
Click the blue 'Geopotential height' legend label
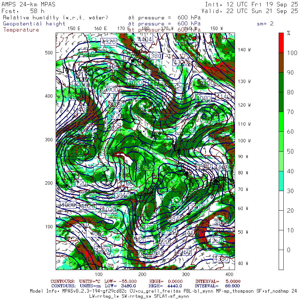(34, 24)
